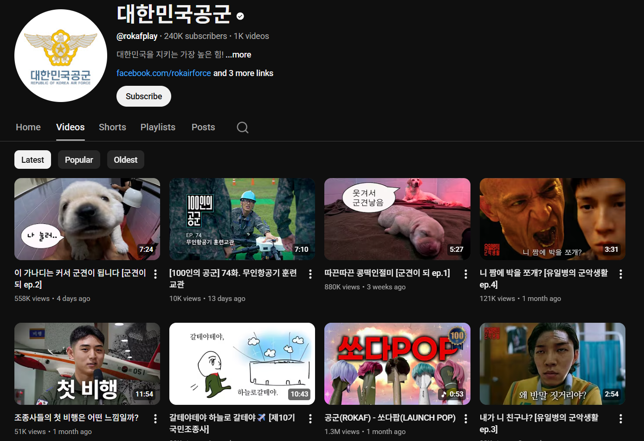Click '121K views • 1 month ago' text

pyautogui.click(x=521, y=299)
